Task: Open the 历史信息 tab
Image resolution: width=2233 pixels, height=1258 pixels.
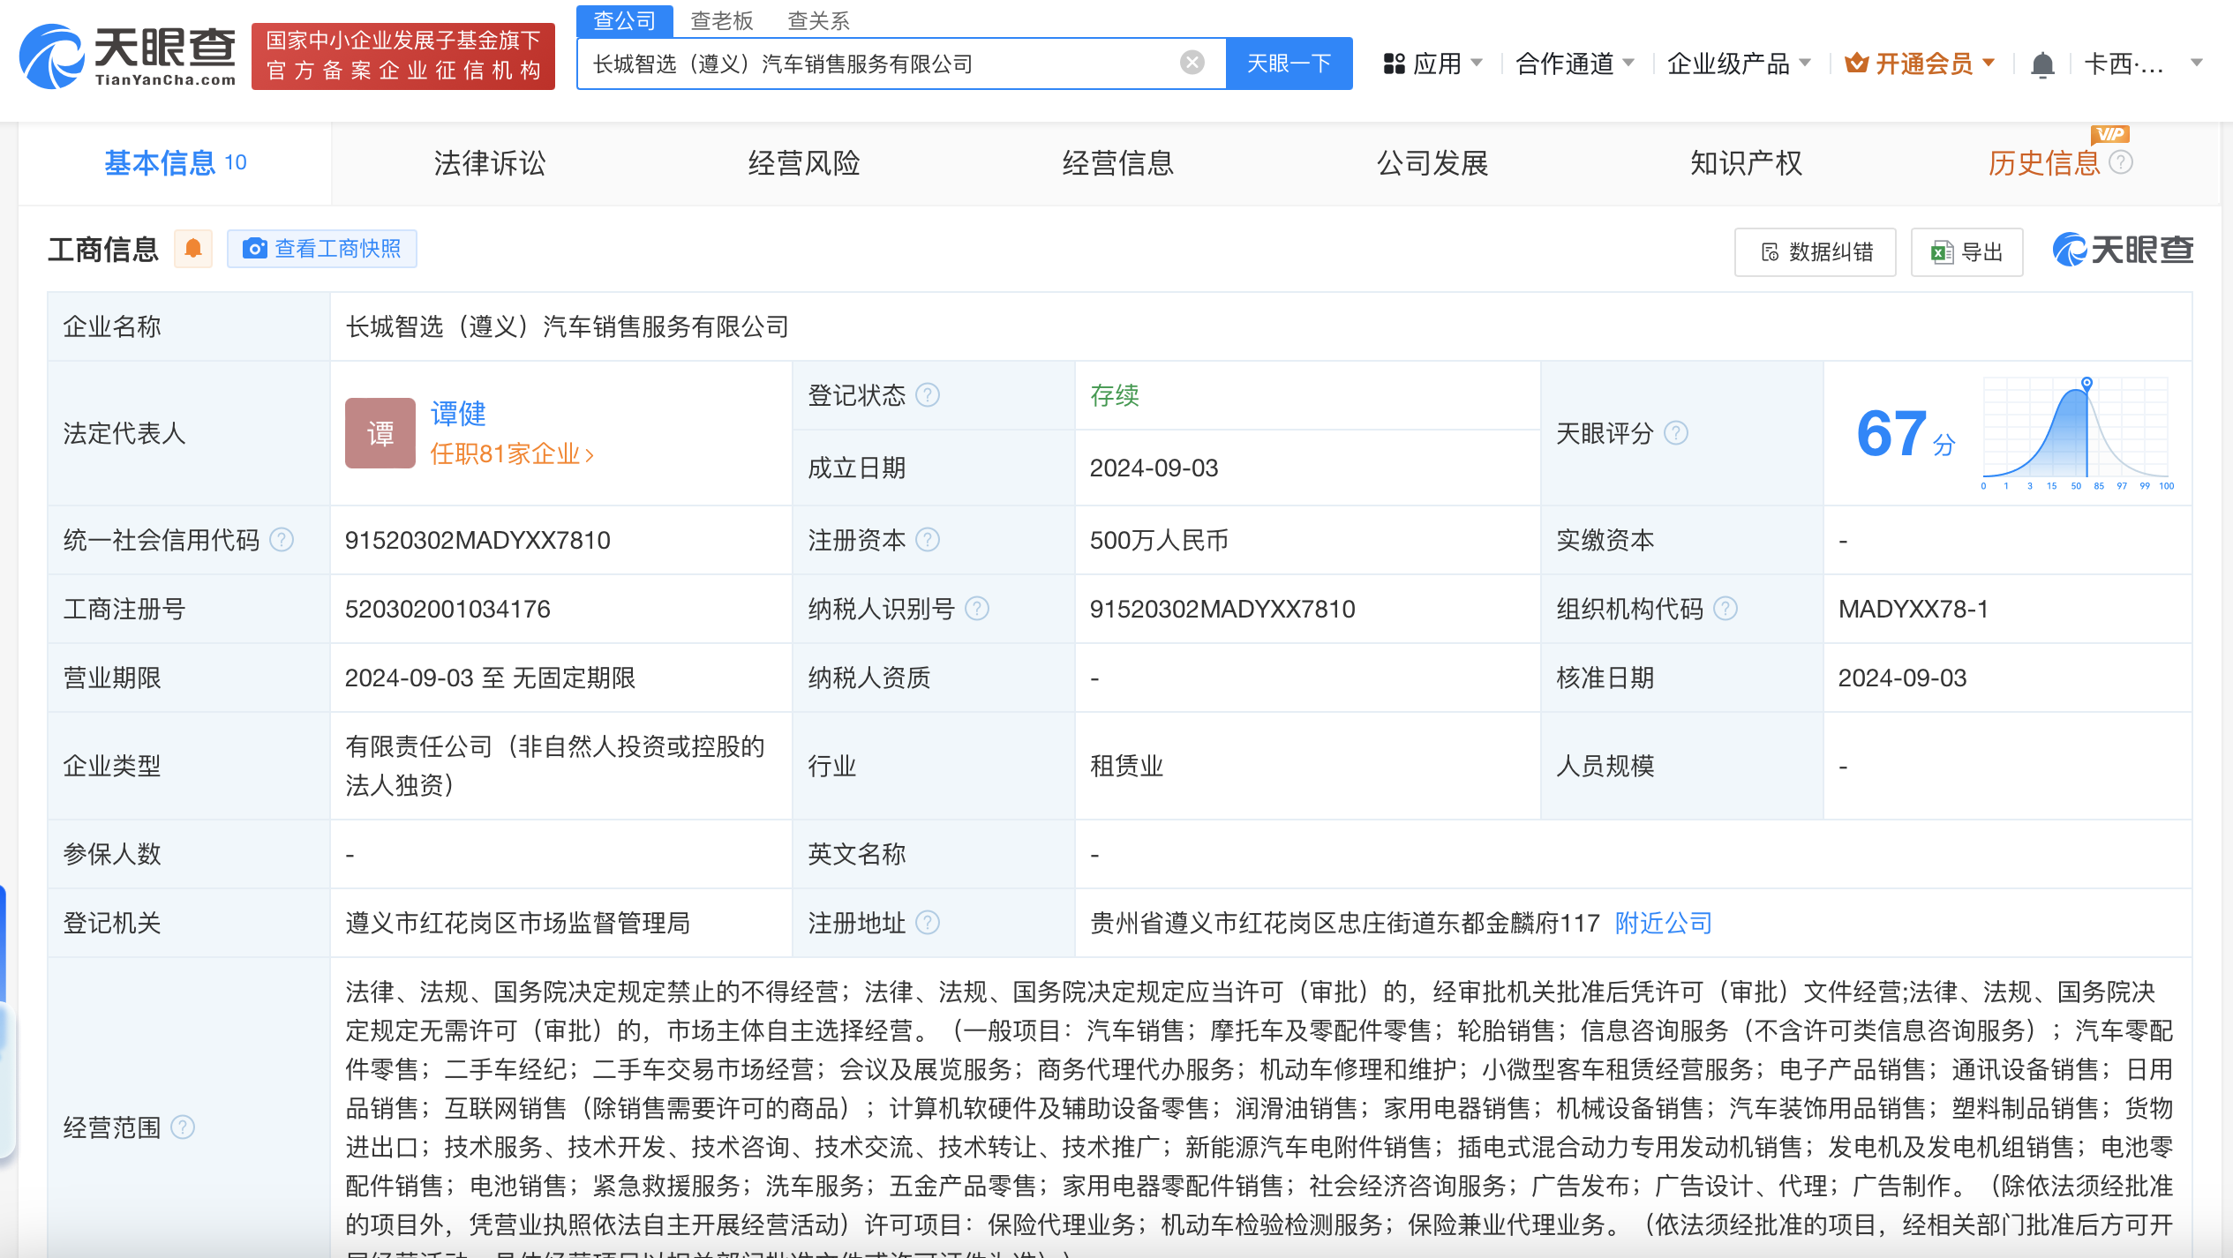Action: (x=2044, y=162)
